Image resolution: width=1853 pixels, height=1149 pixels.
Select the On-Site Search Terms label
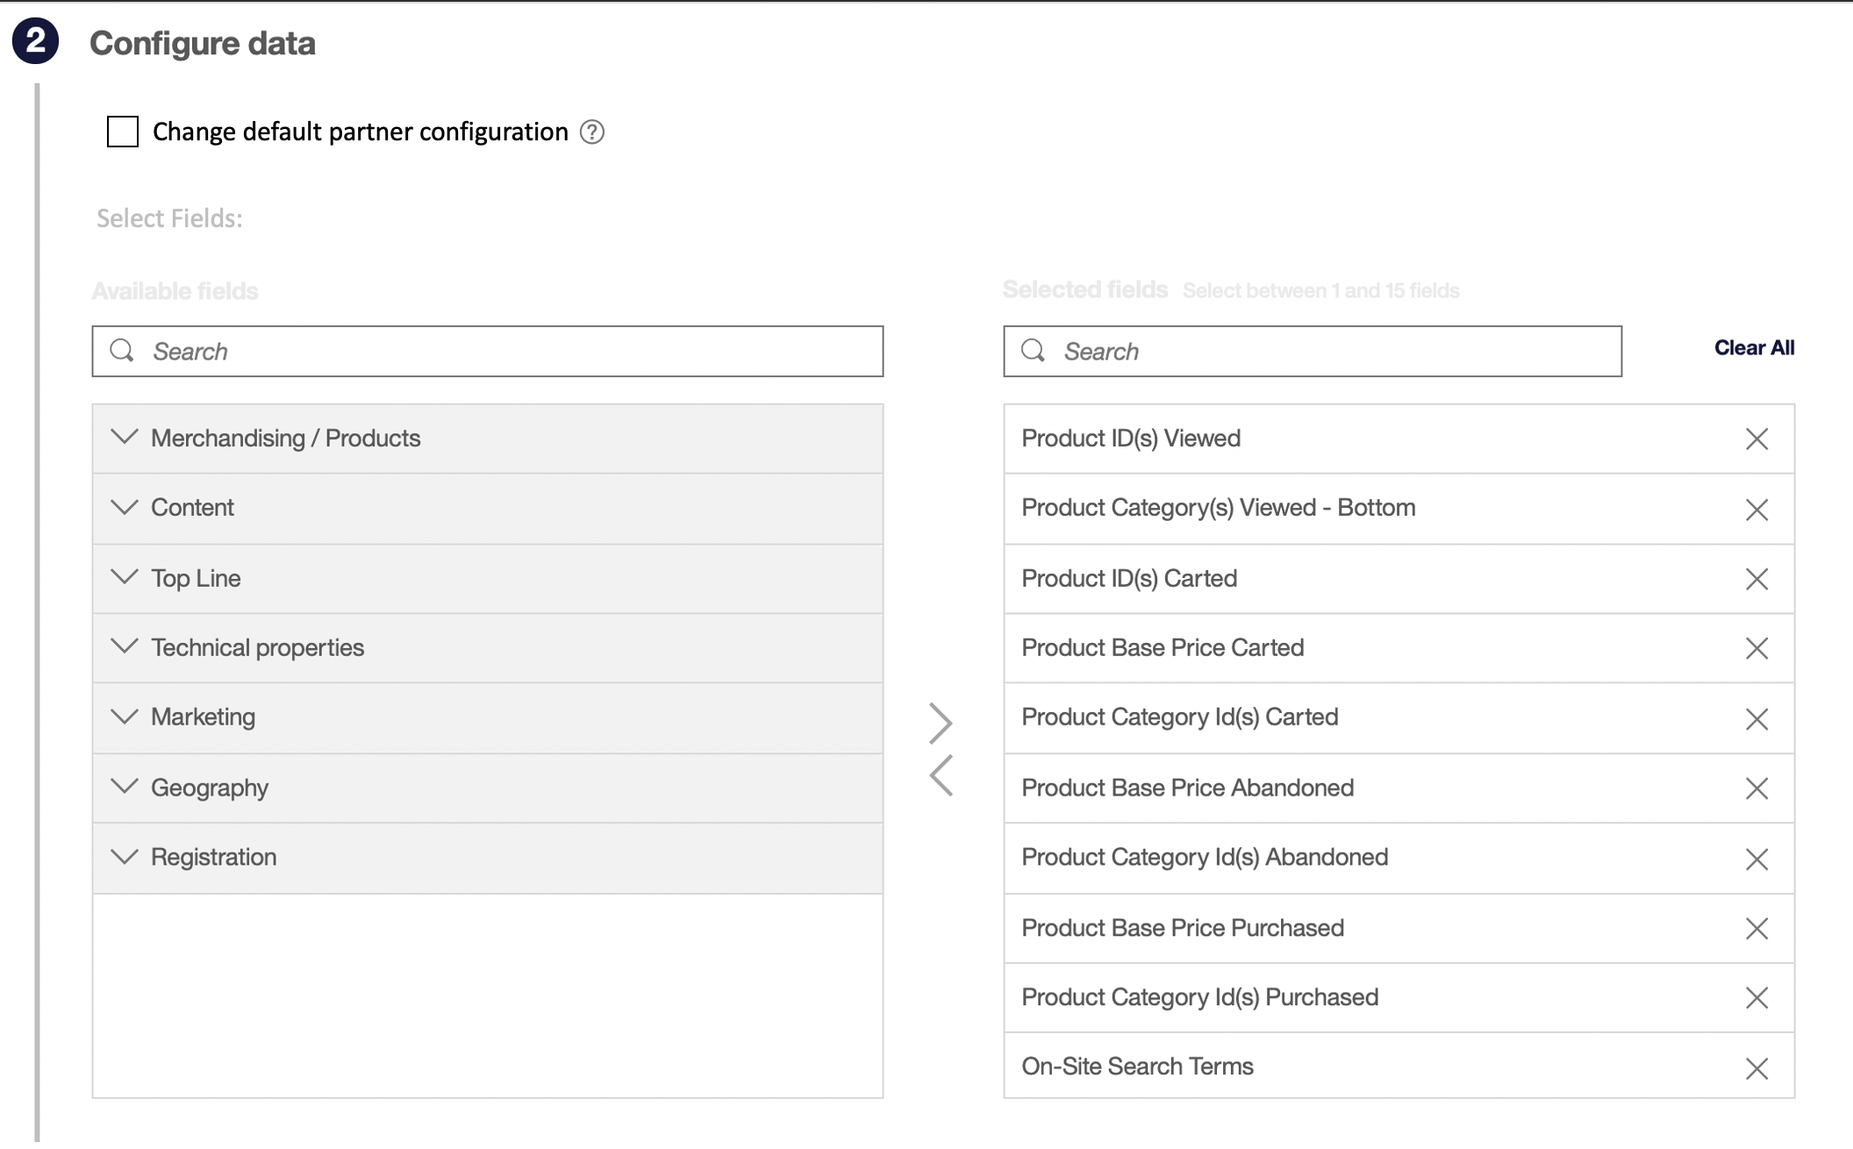pyautogui.click(x=1137, y=1067)
